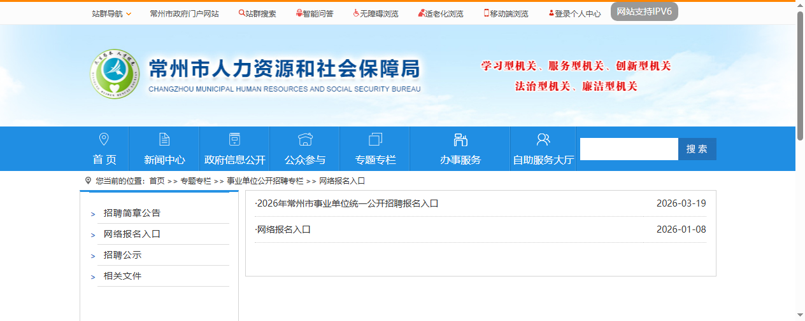Click the public participation icon
The image size is (805, 321).
[305, 139]
